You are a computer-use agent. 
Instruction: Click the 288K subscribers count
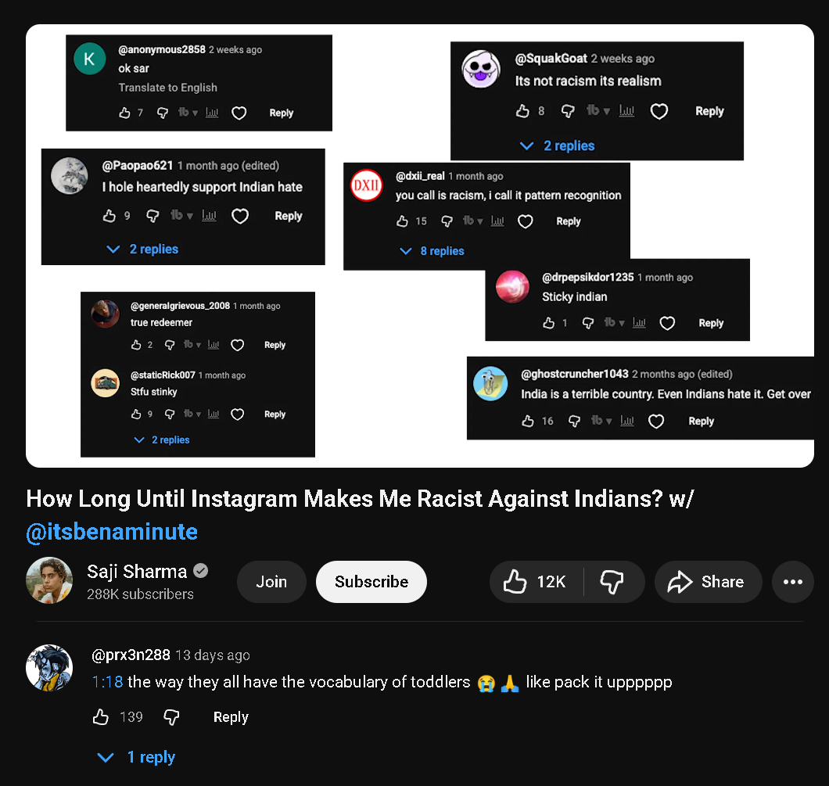(140, 594)
